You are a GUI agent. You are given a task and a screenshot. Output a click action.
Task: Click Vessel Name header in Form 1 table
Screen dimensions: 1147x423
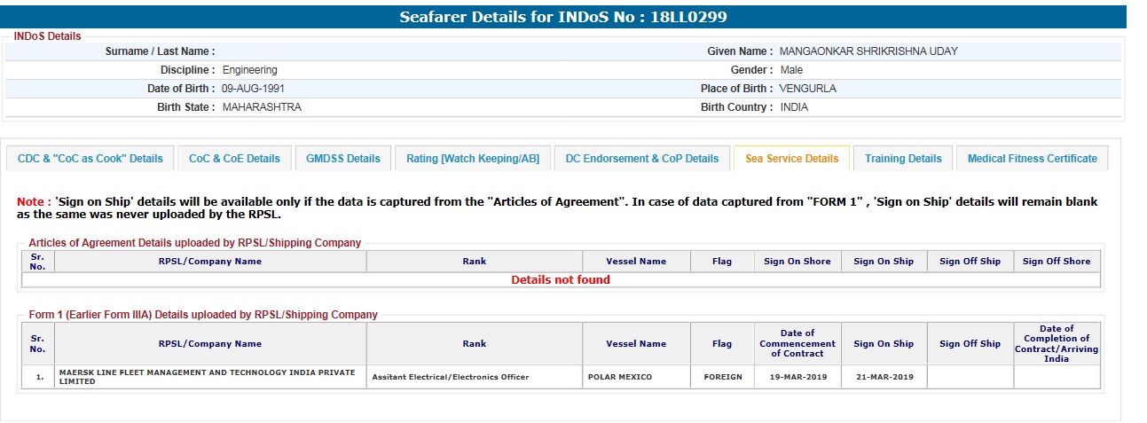(636, 344)
